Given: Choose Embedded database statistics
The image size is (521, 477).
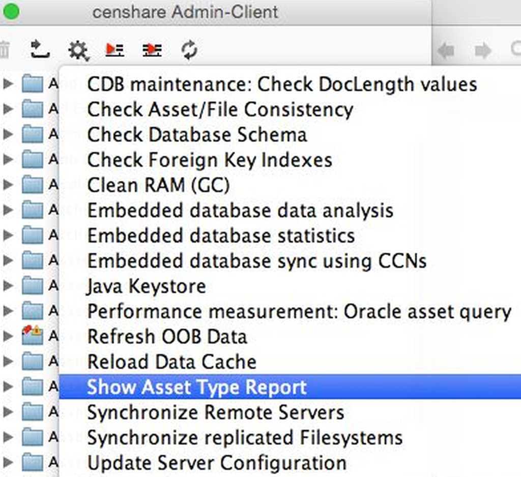Looking at the screenshot, I should pos(221,235).
